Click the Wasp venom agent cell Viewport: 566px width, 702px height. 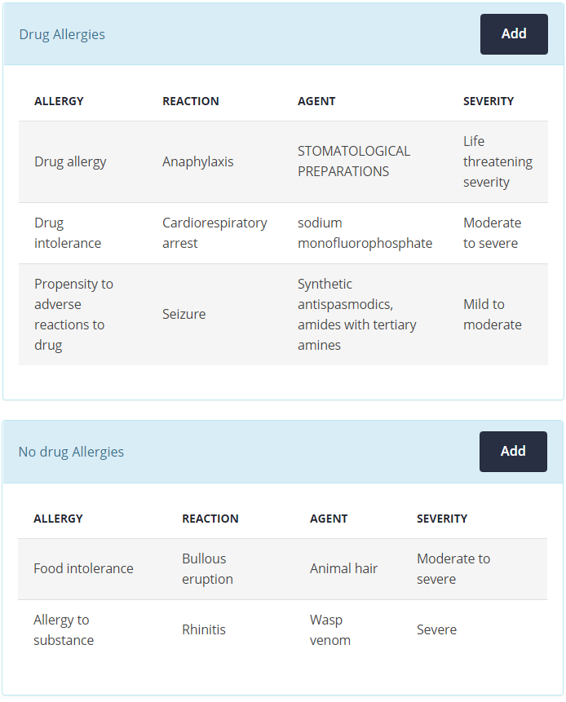click(329, 629)
